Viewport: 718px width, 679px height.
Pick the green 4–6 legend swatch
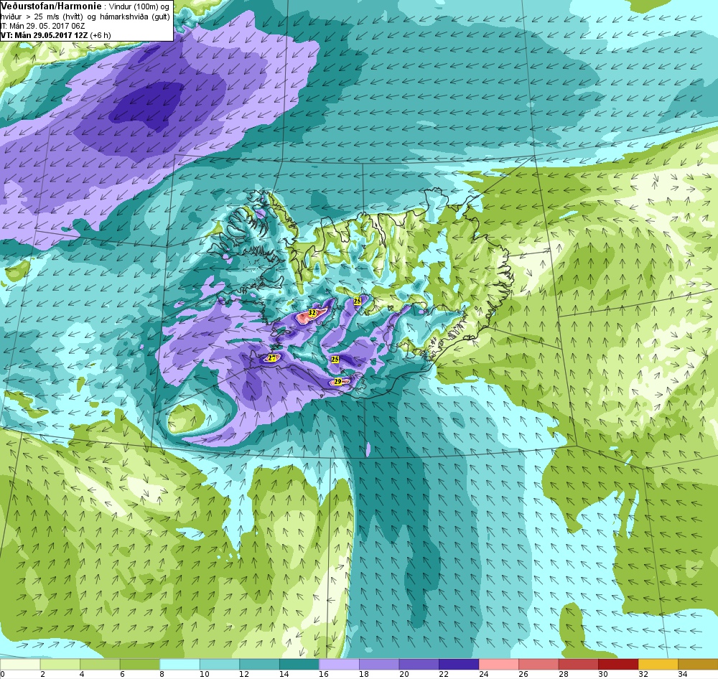click(x=100, y=665)
